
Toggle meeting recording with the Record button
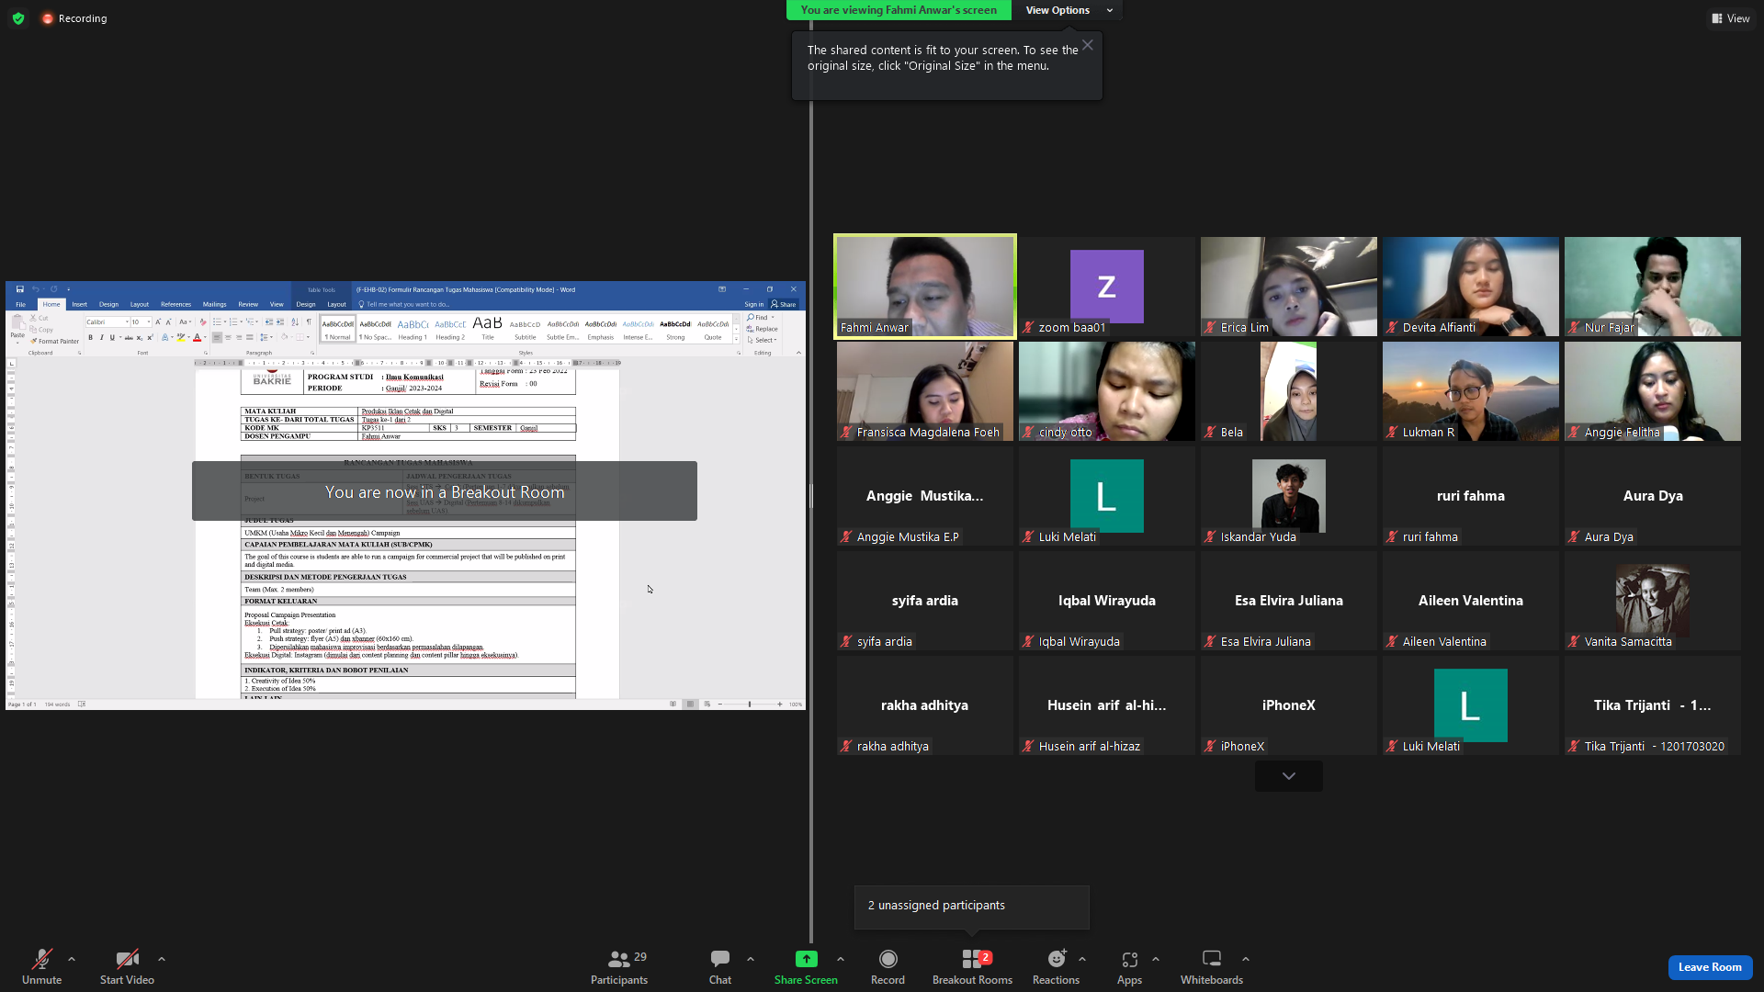pyautogui.click(x=888, y=967)
